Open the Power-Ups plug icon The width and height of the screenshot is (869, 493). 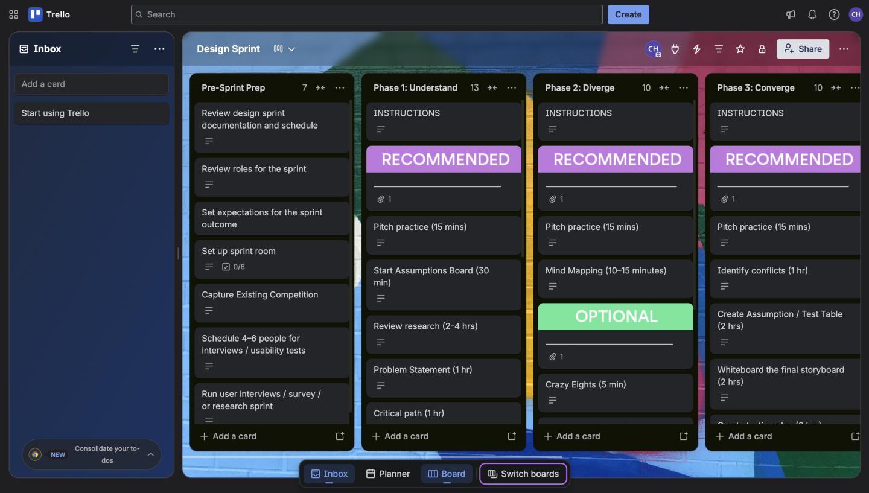675,49
